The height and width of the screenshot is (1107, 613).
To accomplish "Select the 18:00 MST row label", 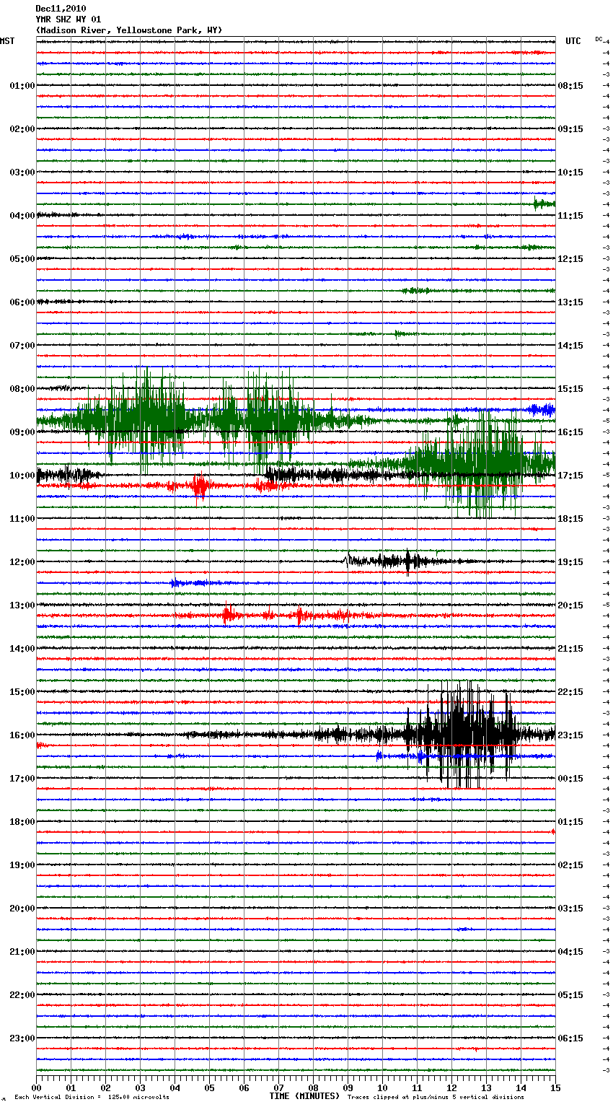I will tap(22, 822).
